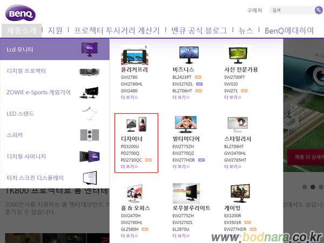Viewport: 324px width, 243px height.
Task: Expand 더 보기 under 로우블루라이트
Action: 181,236
